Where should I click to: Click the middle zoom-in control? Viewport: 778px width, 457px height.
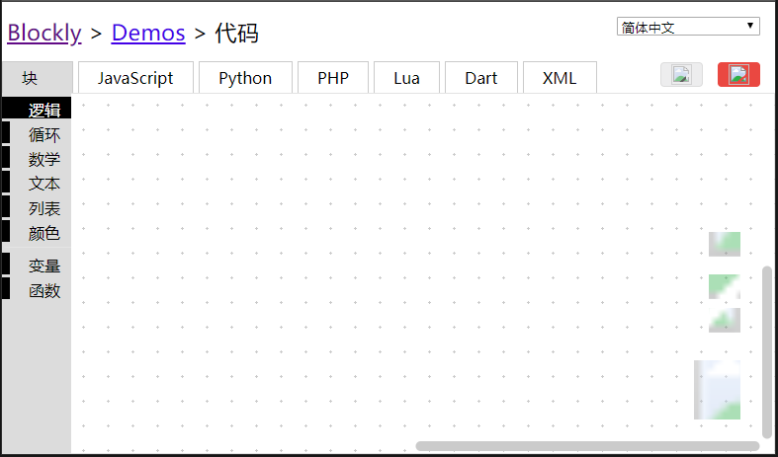click(725, 286)
